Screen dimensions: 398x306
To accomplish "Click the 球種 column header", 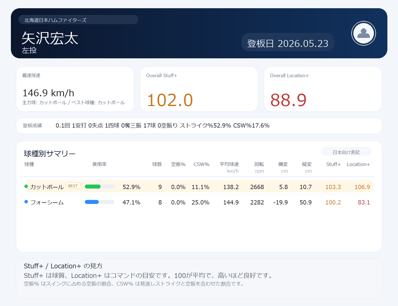I will [29, 164].
